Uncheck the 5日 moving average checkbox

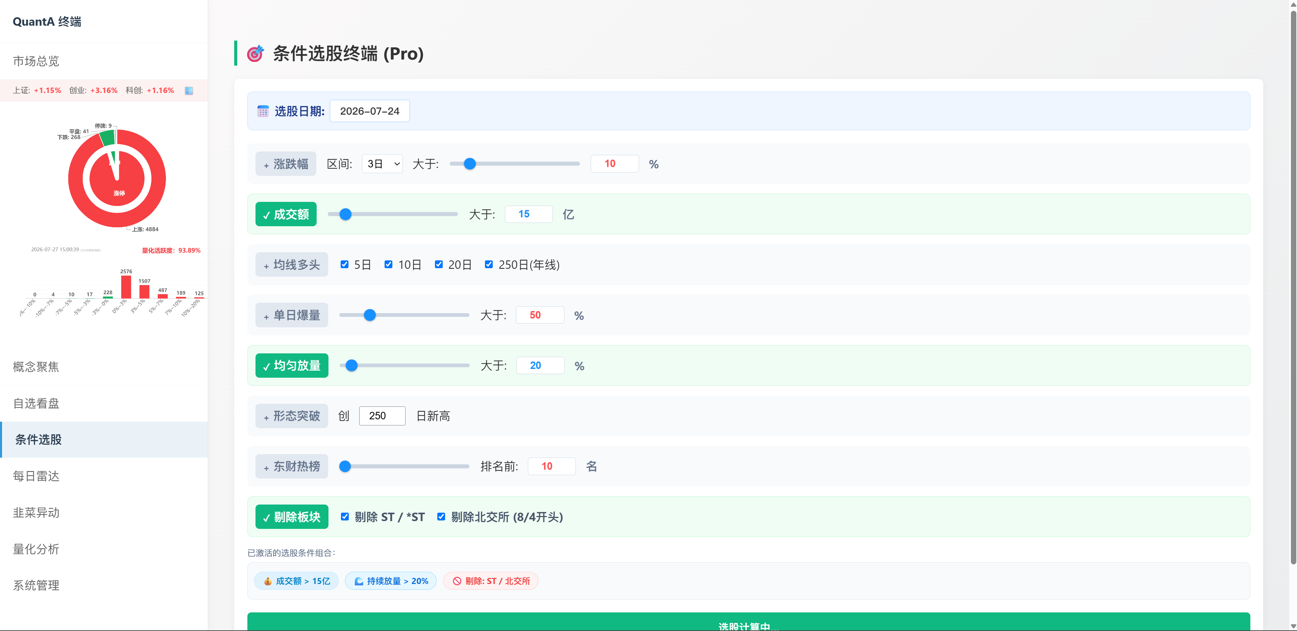click(344, 264)
